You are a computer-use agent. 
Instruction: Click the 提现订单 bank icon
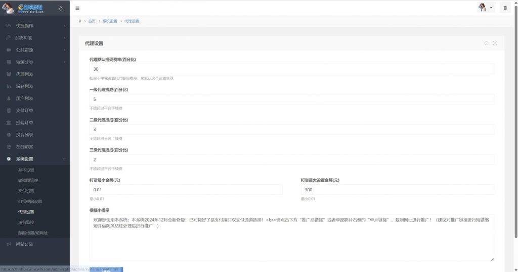9,123
